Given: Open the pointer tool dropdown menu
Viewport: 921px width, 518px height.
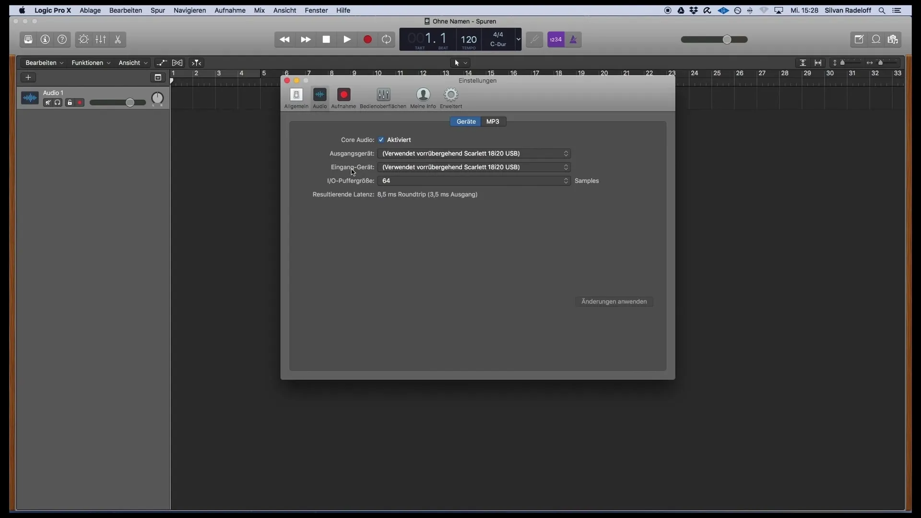Looking at the screenshot, I should pos(460,63).
